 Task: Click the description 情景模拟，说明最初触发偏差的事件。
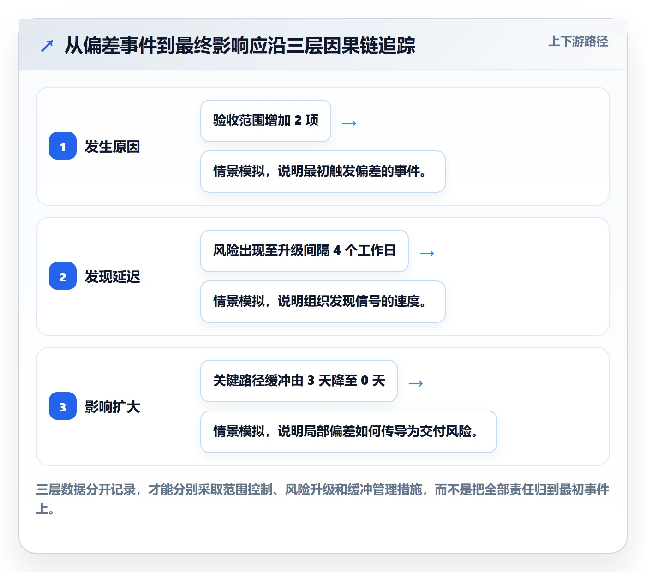pos(323,172)
